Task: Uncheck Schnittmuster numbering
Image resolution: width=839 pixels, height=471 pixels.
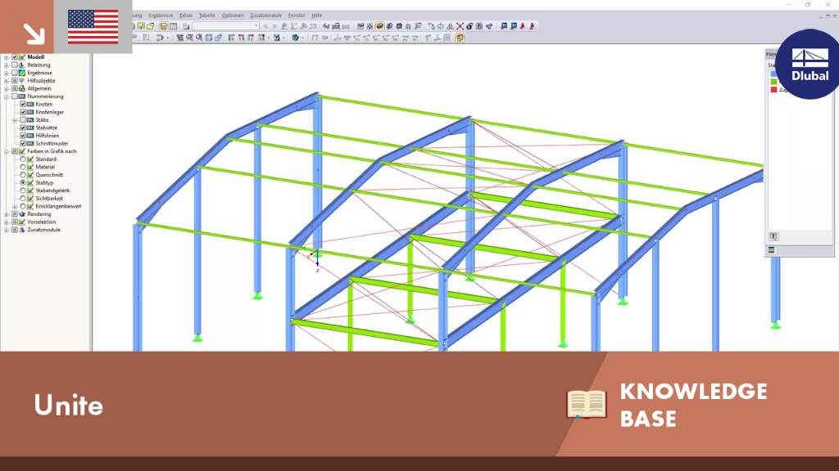Action: (x=23, y=144)
